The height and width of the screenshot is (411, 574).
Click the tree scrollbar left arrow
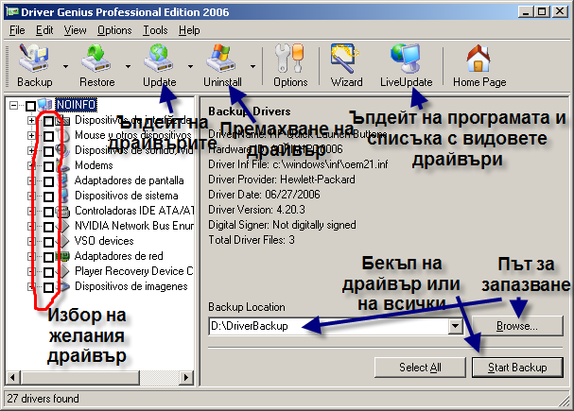[13, 377]
